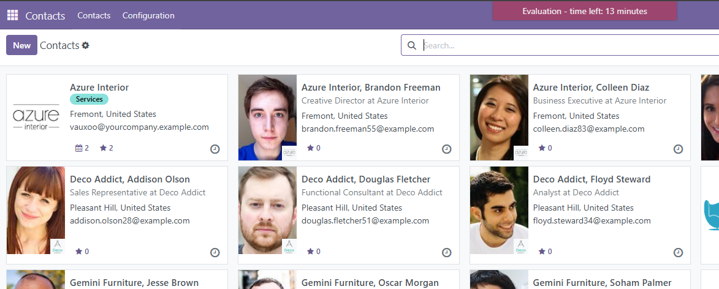Click 'Creative Director at Azure Interior' text
Screen dimensions: 719x289
pos(365,101)
